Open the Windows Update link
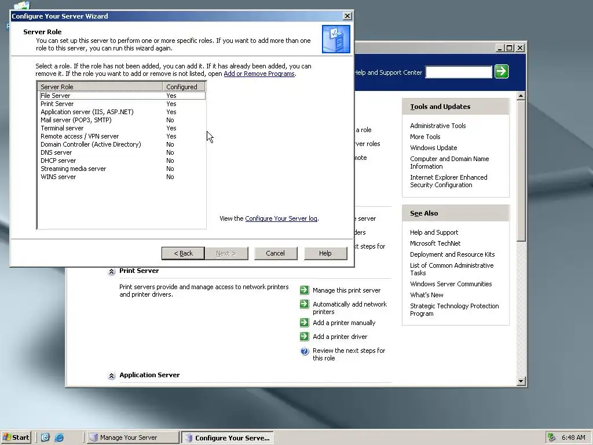The width and height of the screenshot is (593, 445). (x=433, y=148)
